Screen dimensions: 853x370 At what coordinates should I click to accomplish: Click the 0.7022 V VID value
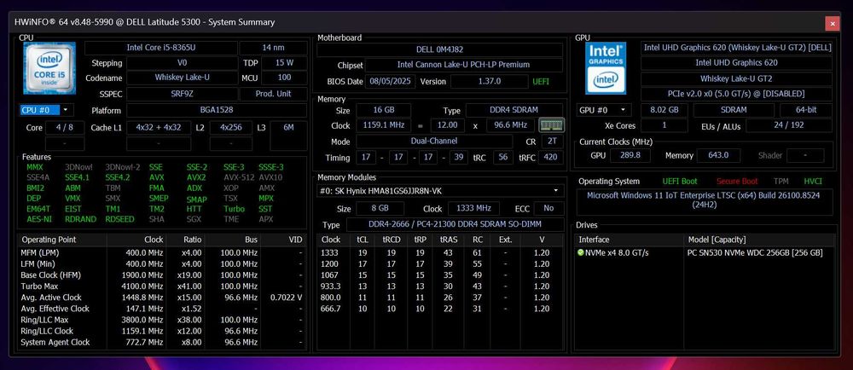point(286,298)
